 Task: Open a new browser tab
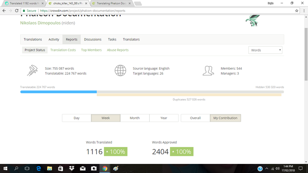138,3
